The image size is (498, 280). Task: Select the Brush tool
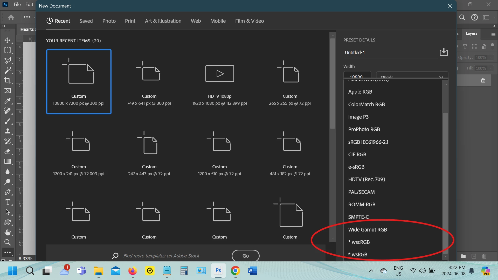8,121
